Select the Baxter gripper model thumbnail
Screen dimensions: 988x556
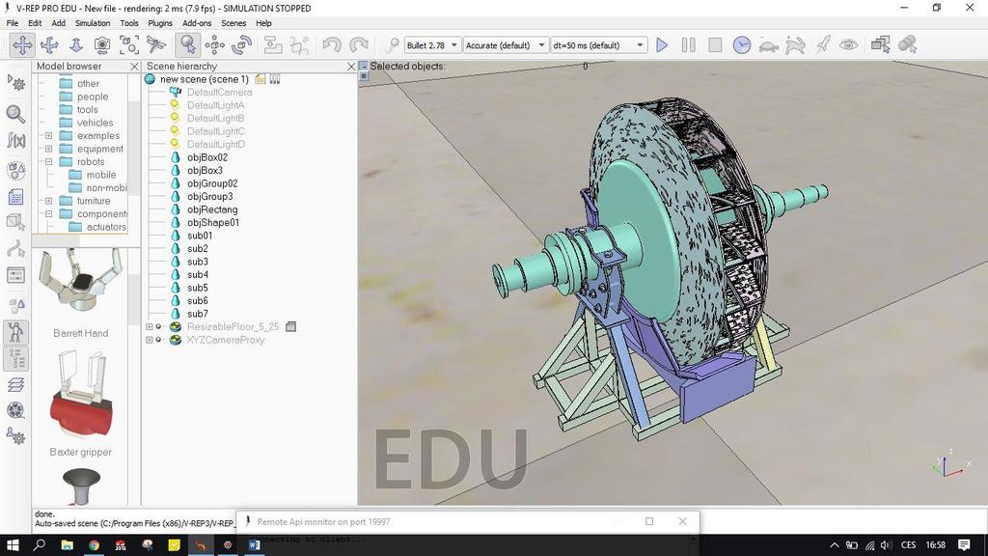(x=81, y=394)
